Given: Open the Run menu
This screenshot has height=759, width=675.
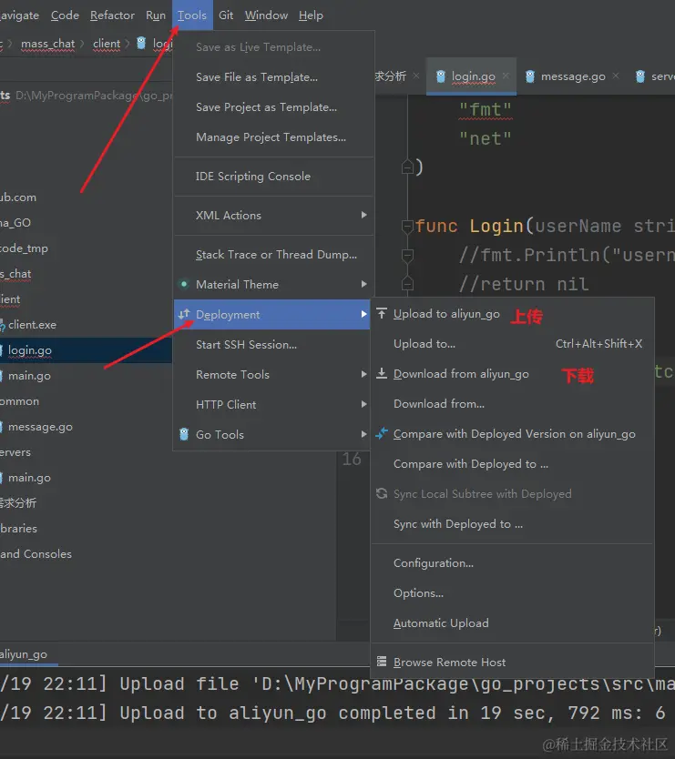Looking at the screenshot, I should pyautogui.click(x=156, y=15).
